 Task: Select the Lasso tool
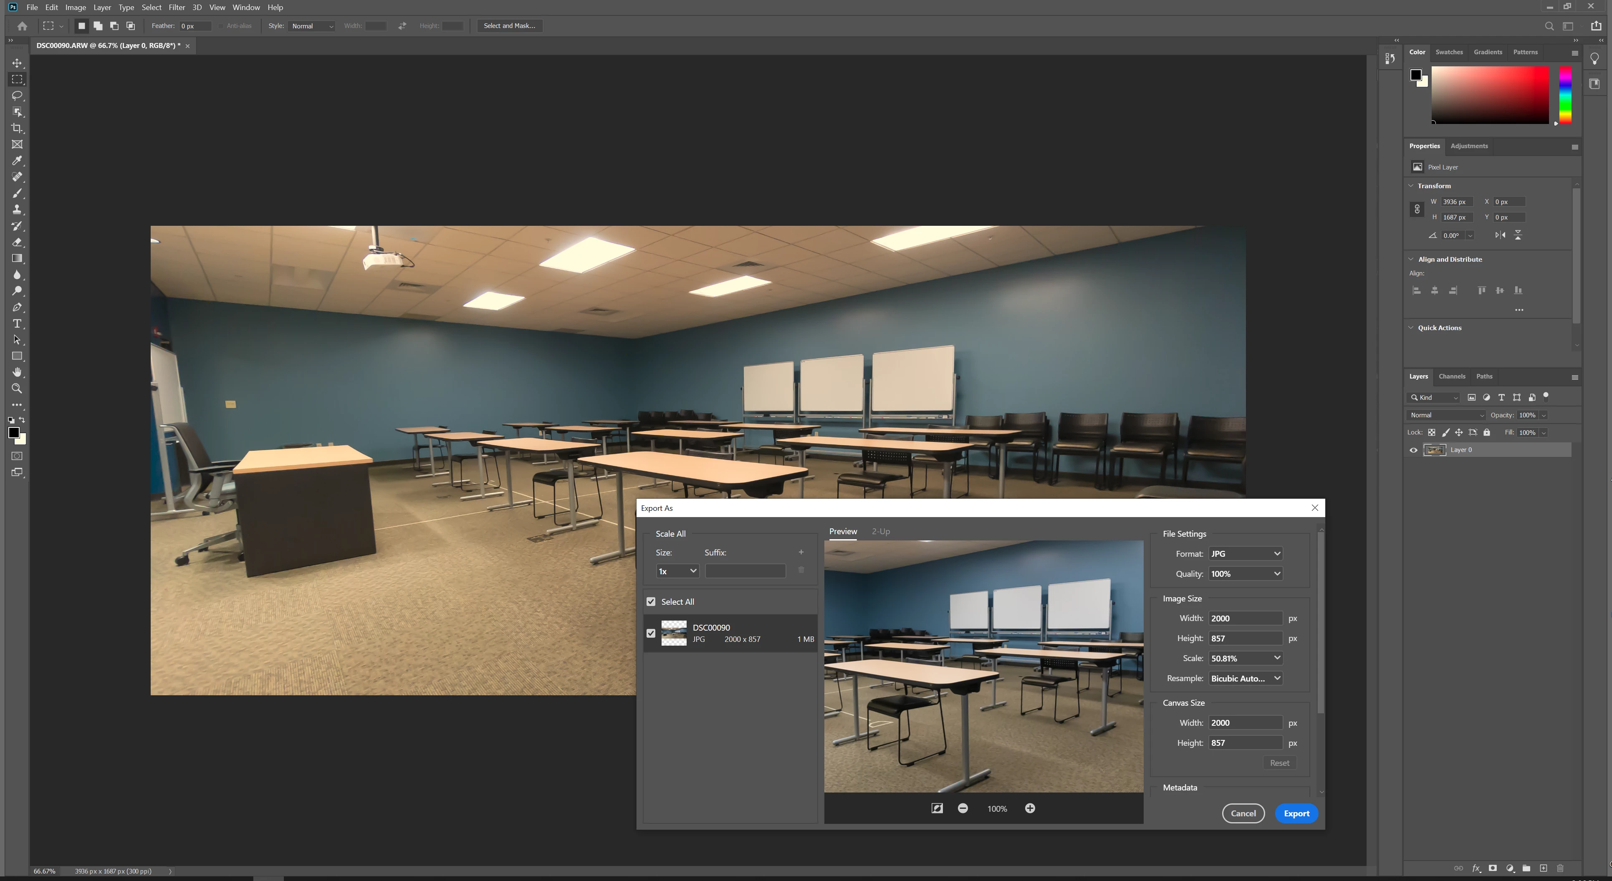[17, 96]
